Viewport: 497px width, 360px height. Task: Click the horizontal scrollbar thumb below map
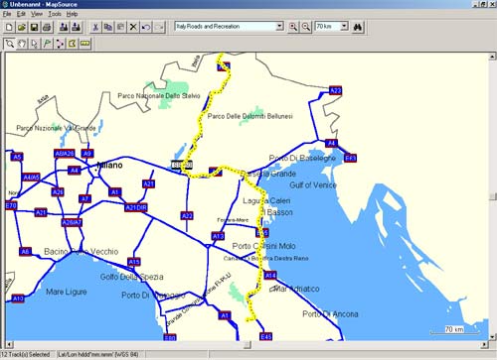[x=248, y=345]
